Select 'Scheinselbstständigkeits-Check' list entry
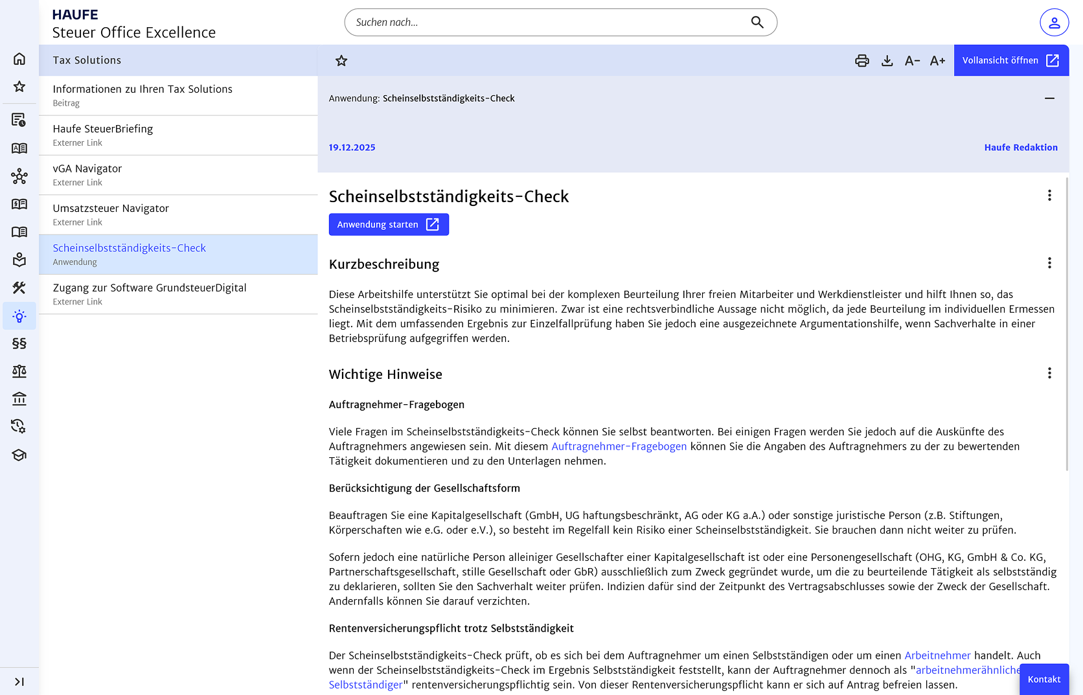Image resolution: width=1083 pixels, height=695 pixels. coord(178,255)
